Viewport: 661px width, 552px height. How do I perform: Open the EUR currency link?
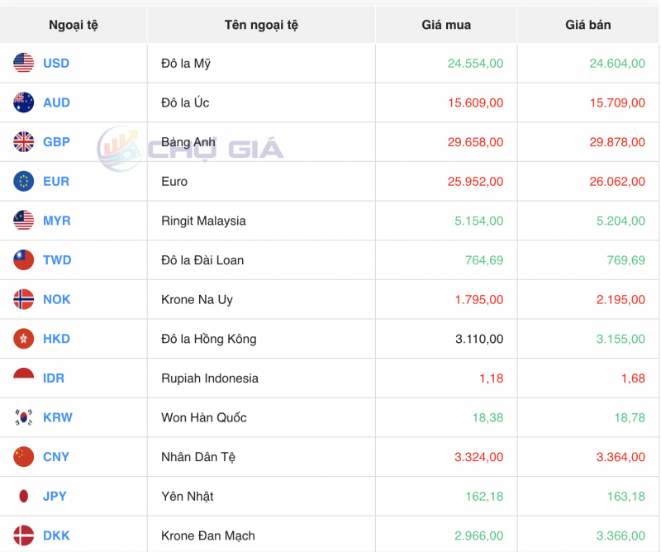tap(55, 181)
